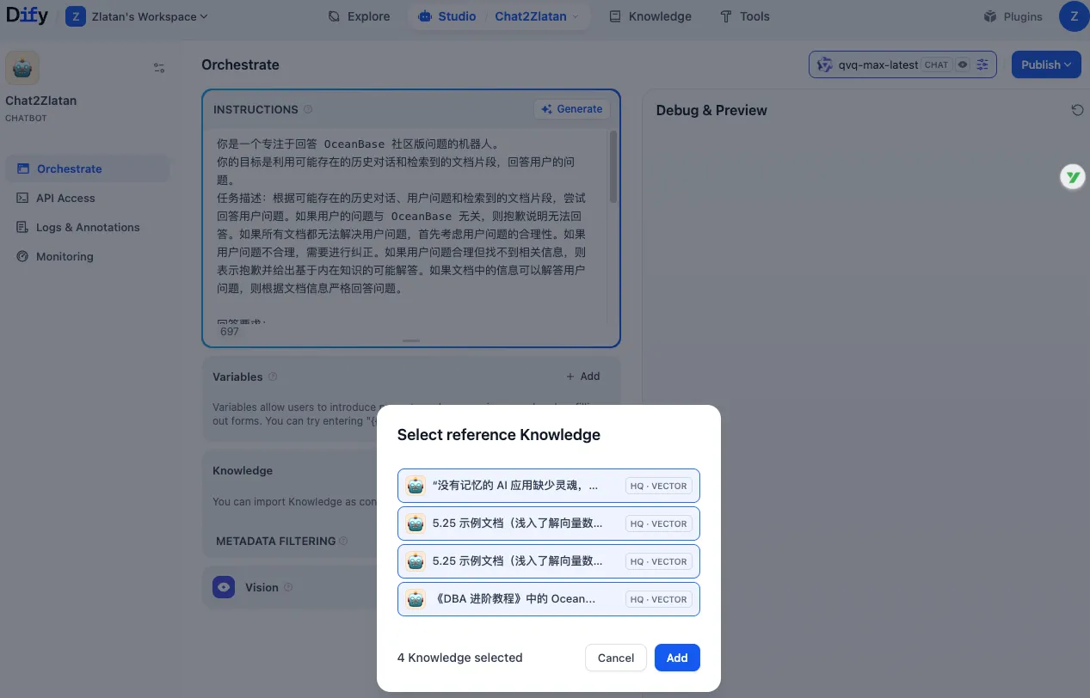
Task: Open app settings icon beside Chat2Zlatan avatar
Action: tap(159, 67)
